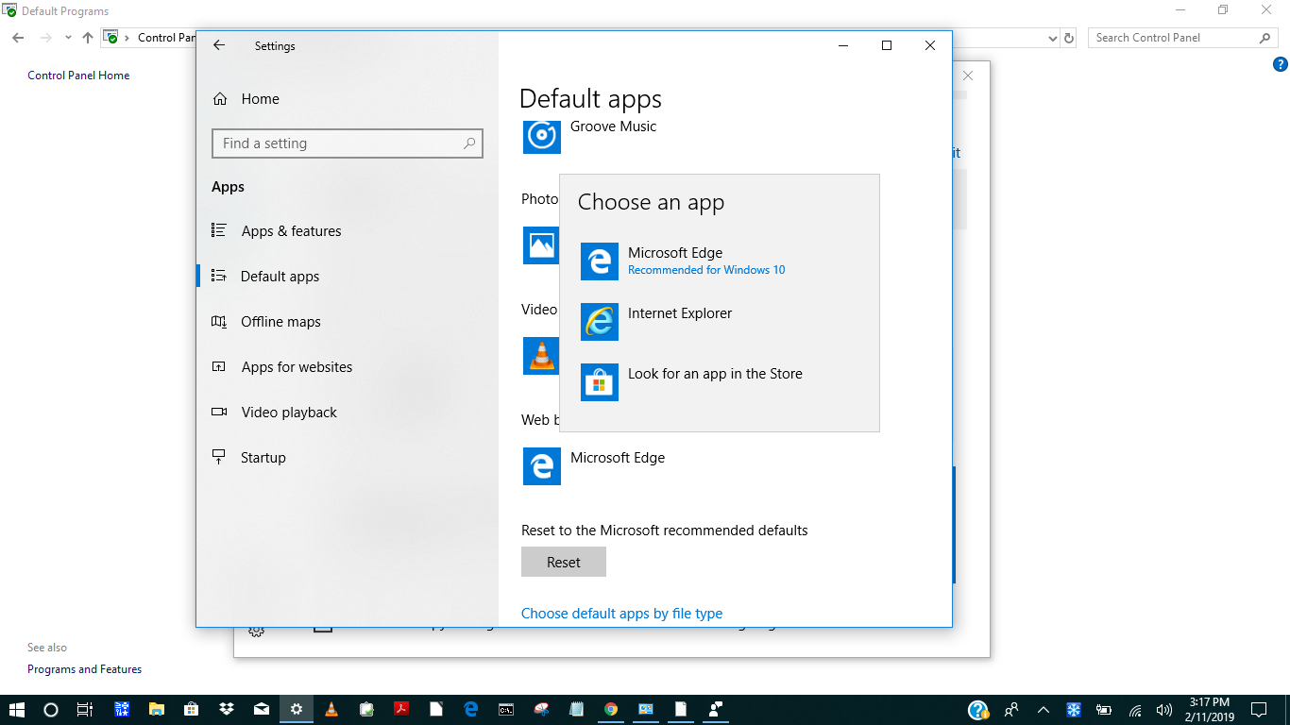The width and height of the screenshot is (1290, 725).
Task: Choose Microsoft Edge in the app picker
Action: click(x=719, y=261)
